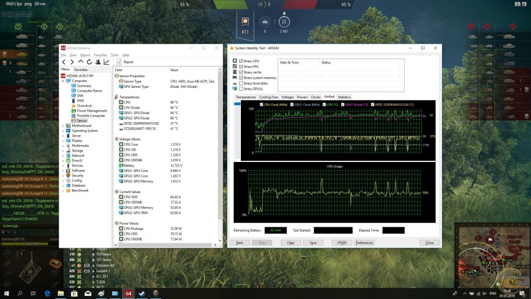The image size is (531, 299).
Task: Toggle Stress CPU checkbox
Action: click(x=241, y=61)
